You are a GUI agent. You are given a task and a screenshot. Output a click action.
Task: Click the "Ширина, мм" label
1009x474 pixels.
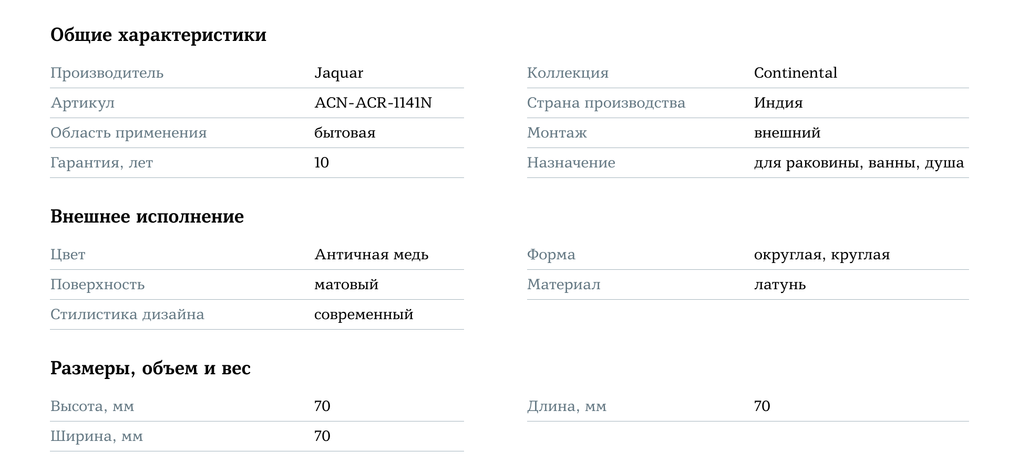coord(96,436)
